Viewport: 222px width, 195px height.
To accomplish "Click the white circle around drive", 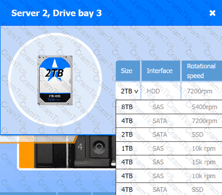I will point(55,80).
